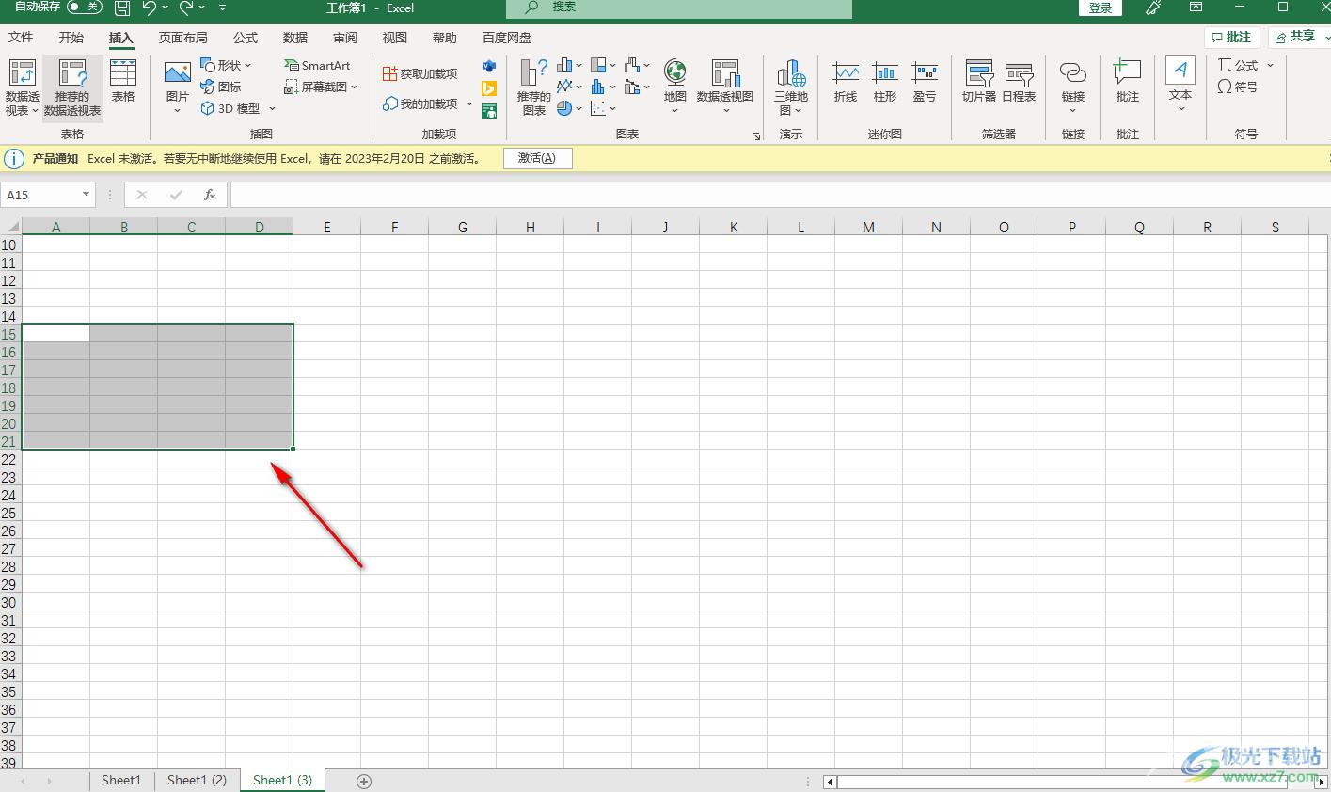The image size is (1331, 792).
Task: Switch to the Review (审阅) tab
Action: 345,37
